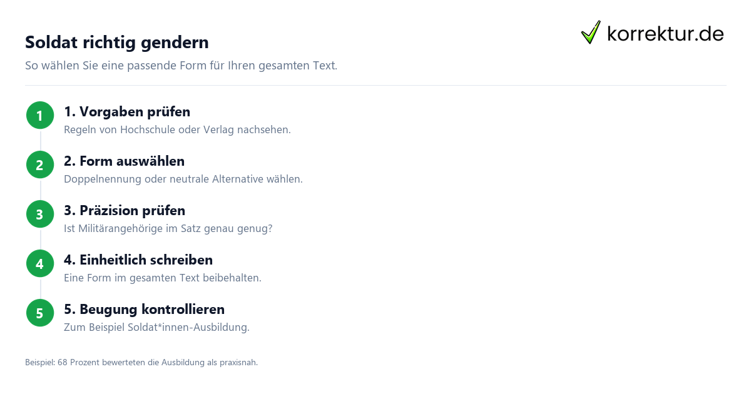Select the heading '4. Einheitlich schreiben'

(x=138, y=260)
